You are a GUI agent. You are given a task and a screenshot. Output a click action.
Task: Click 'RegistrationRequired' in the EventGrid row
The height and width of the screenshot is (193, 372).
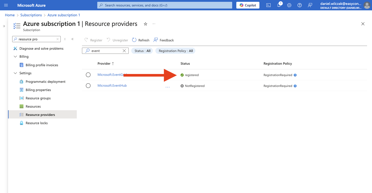(278, 75)
